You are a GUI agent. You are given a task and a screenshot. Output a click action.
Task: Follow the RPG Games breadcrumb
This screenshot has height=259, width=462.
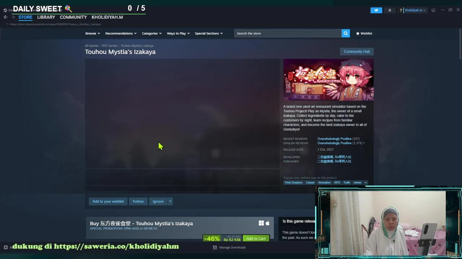(109, 46)
